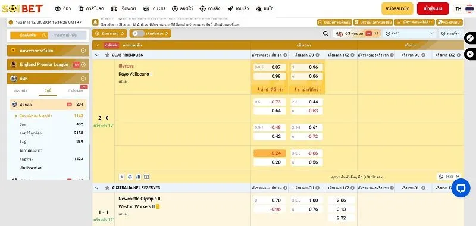Screen dimensions: 476x226
Task: Click the search magnifier icon
Action: [325, 34]
